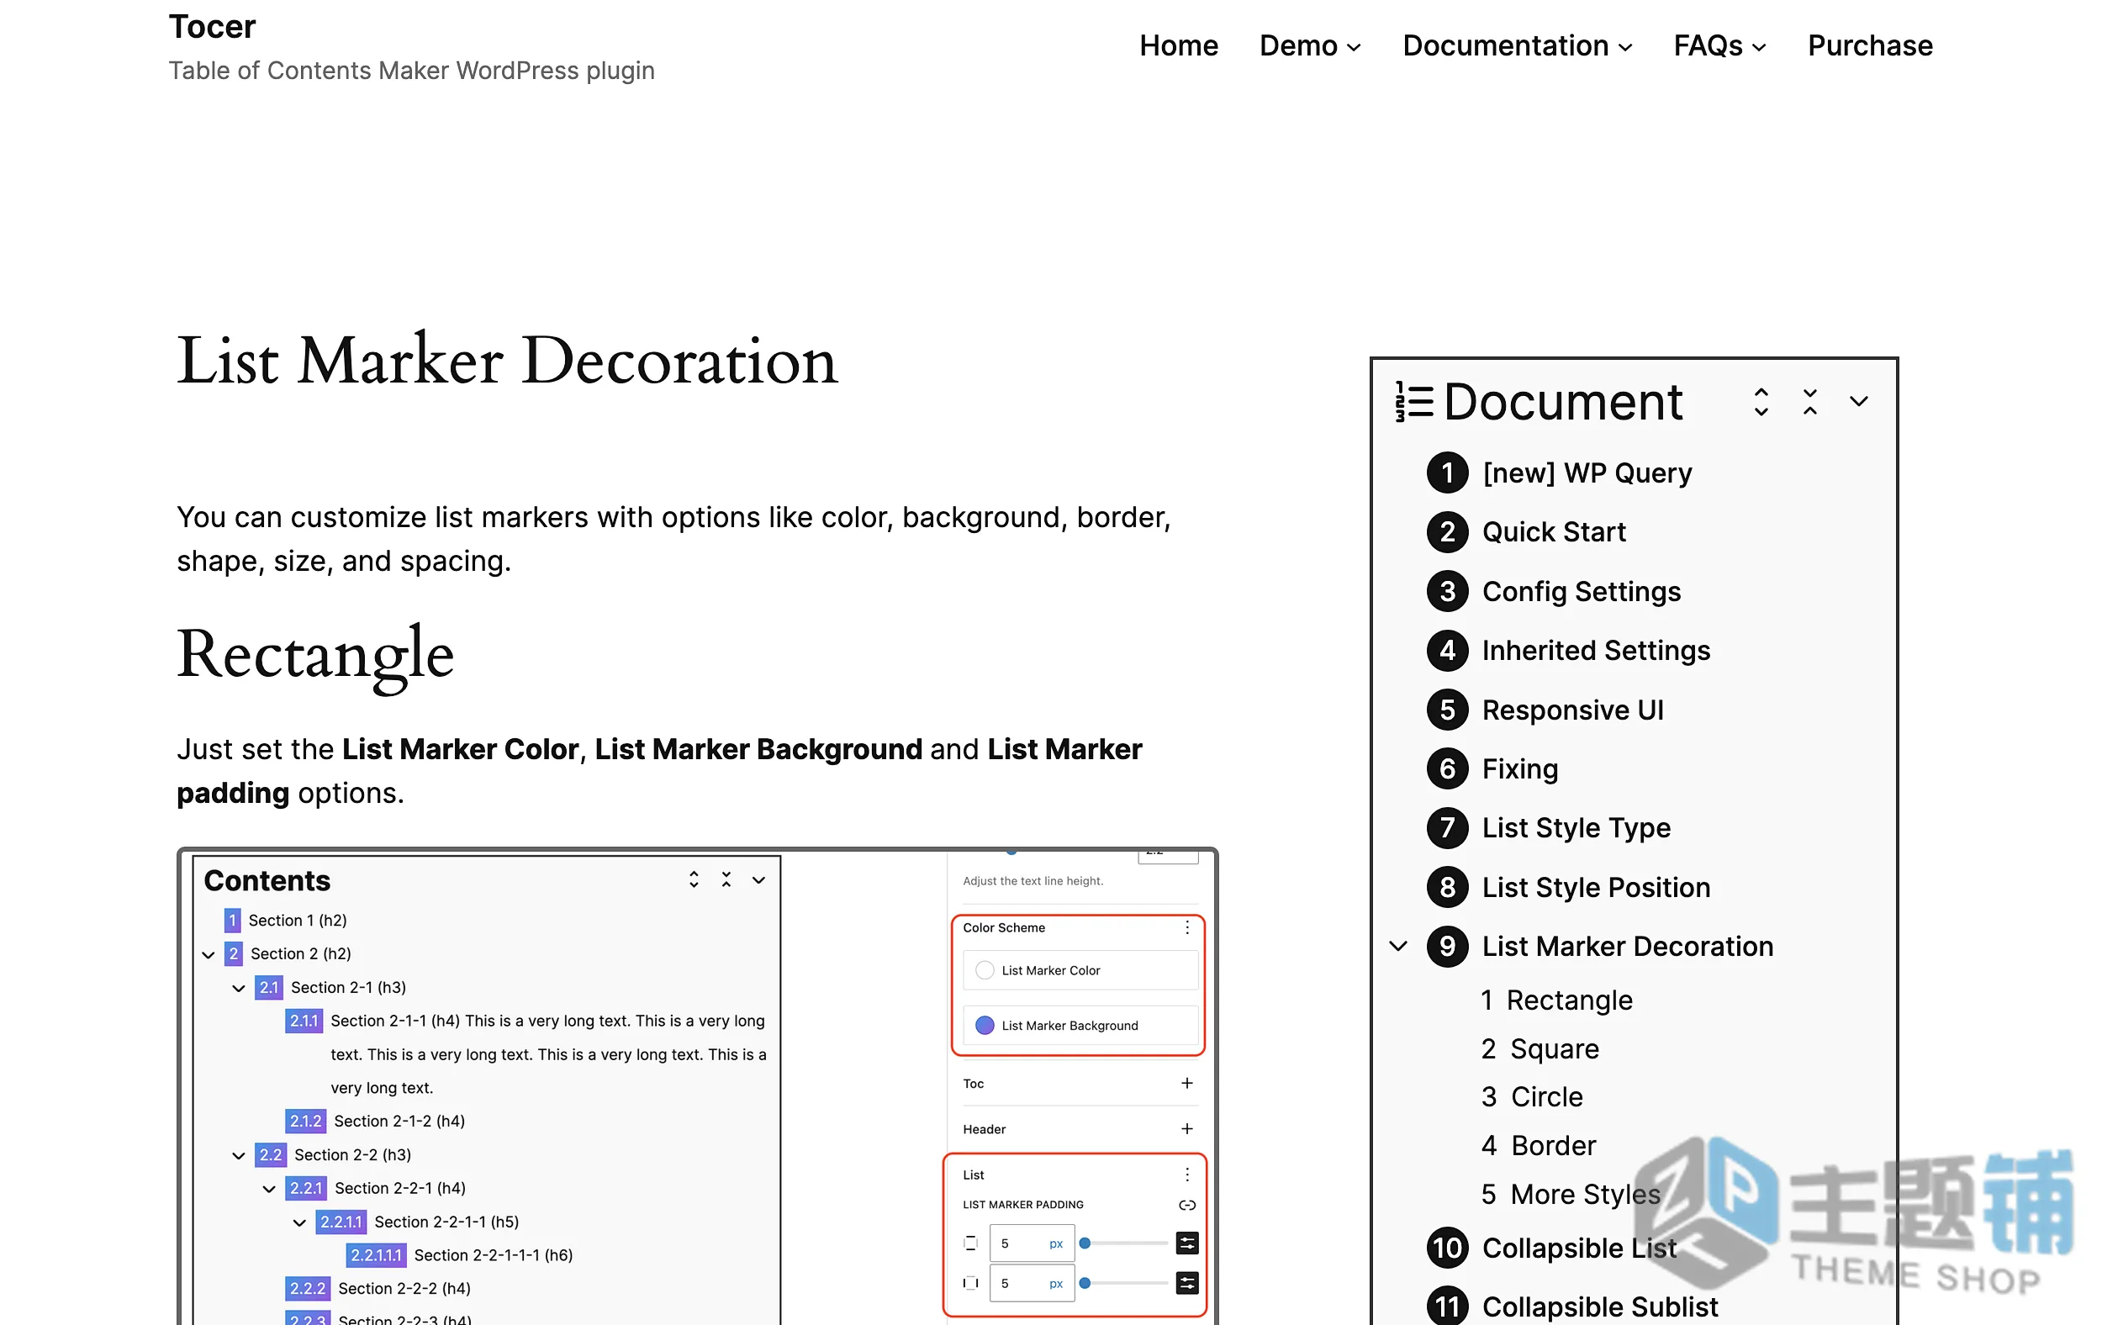This screenshot has height=1325, width=2102.
Task: Expand all items in Document TOC
Action: tap(1761, 402)
